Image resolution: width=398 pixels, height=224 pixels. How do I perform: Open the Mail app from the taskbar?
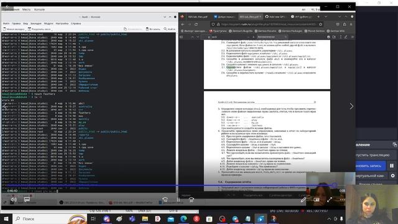(x=170, y=218)
